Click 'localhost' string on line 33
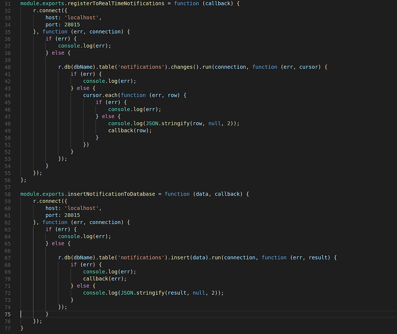The image size is (397, 334). pos(81,18)
